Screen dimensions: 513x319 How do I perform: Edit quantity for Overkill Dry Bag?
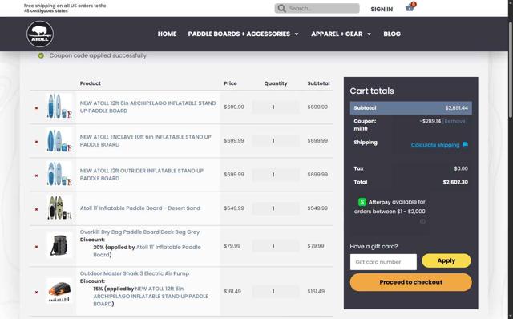coord(276,246)
